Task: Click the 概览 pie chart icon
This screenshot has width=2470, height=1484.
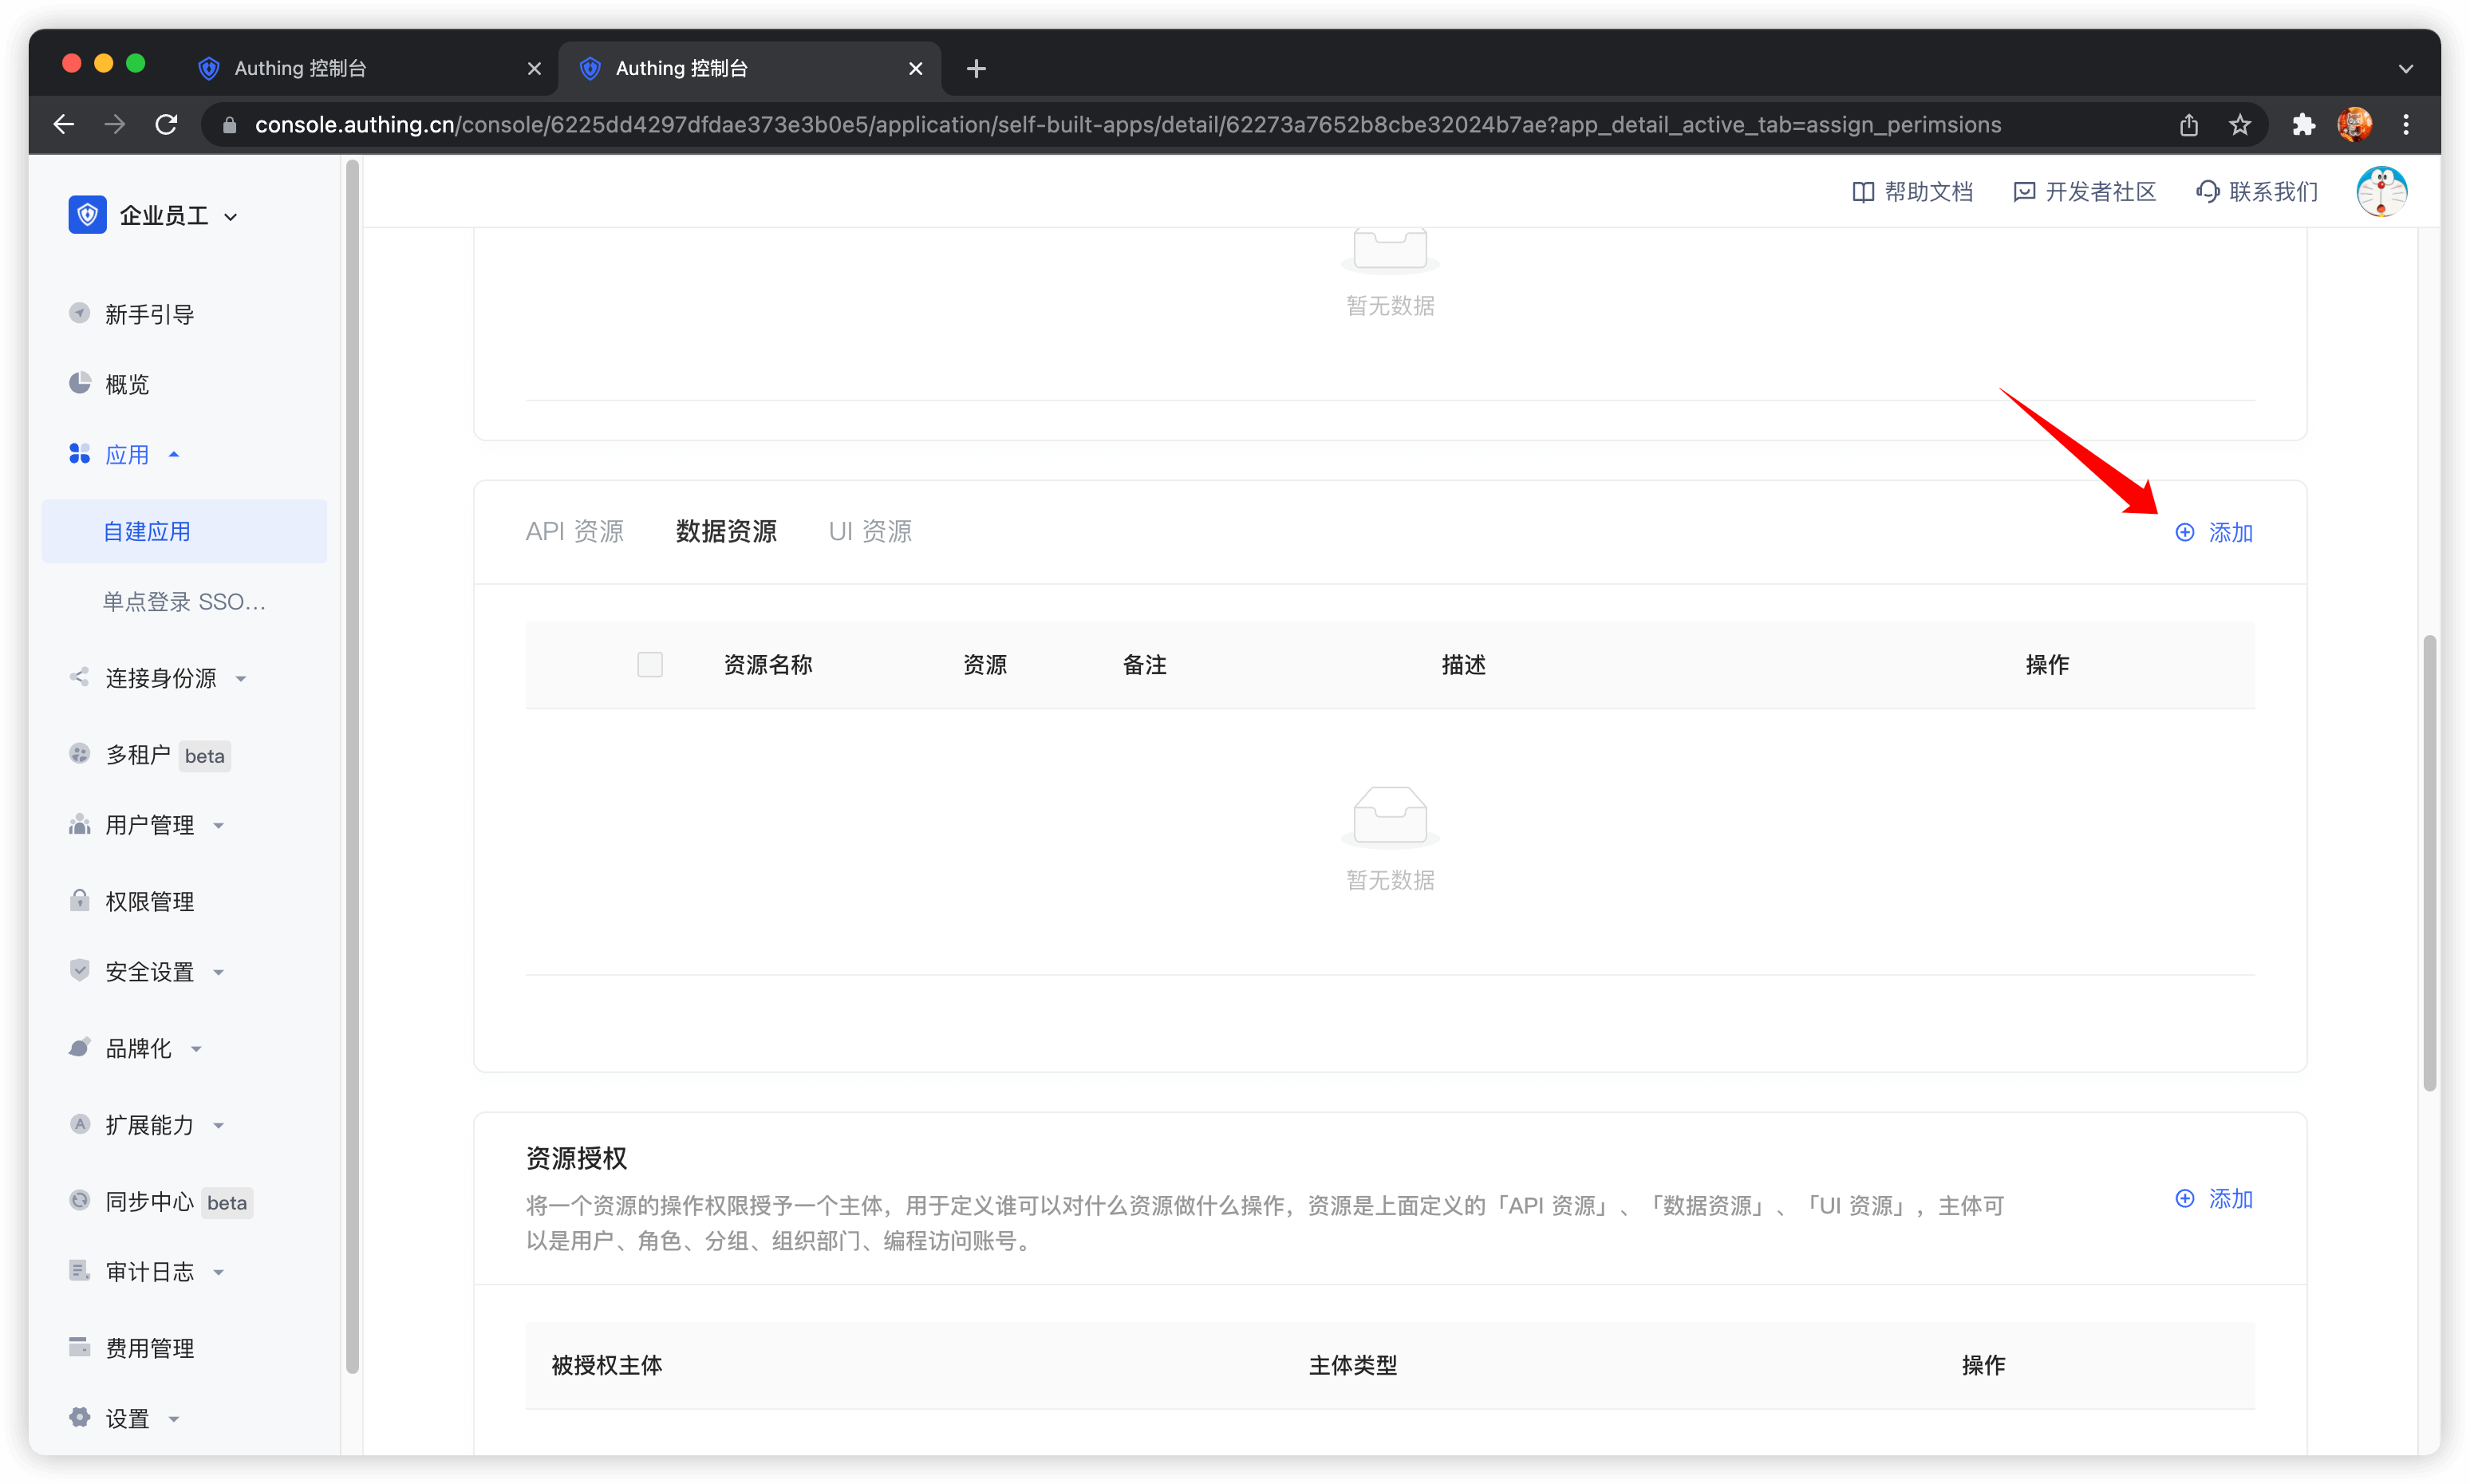Action: pyautogui.click(x=79, y=383)
